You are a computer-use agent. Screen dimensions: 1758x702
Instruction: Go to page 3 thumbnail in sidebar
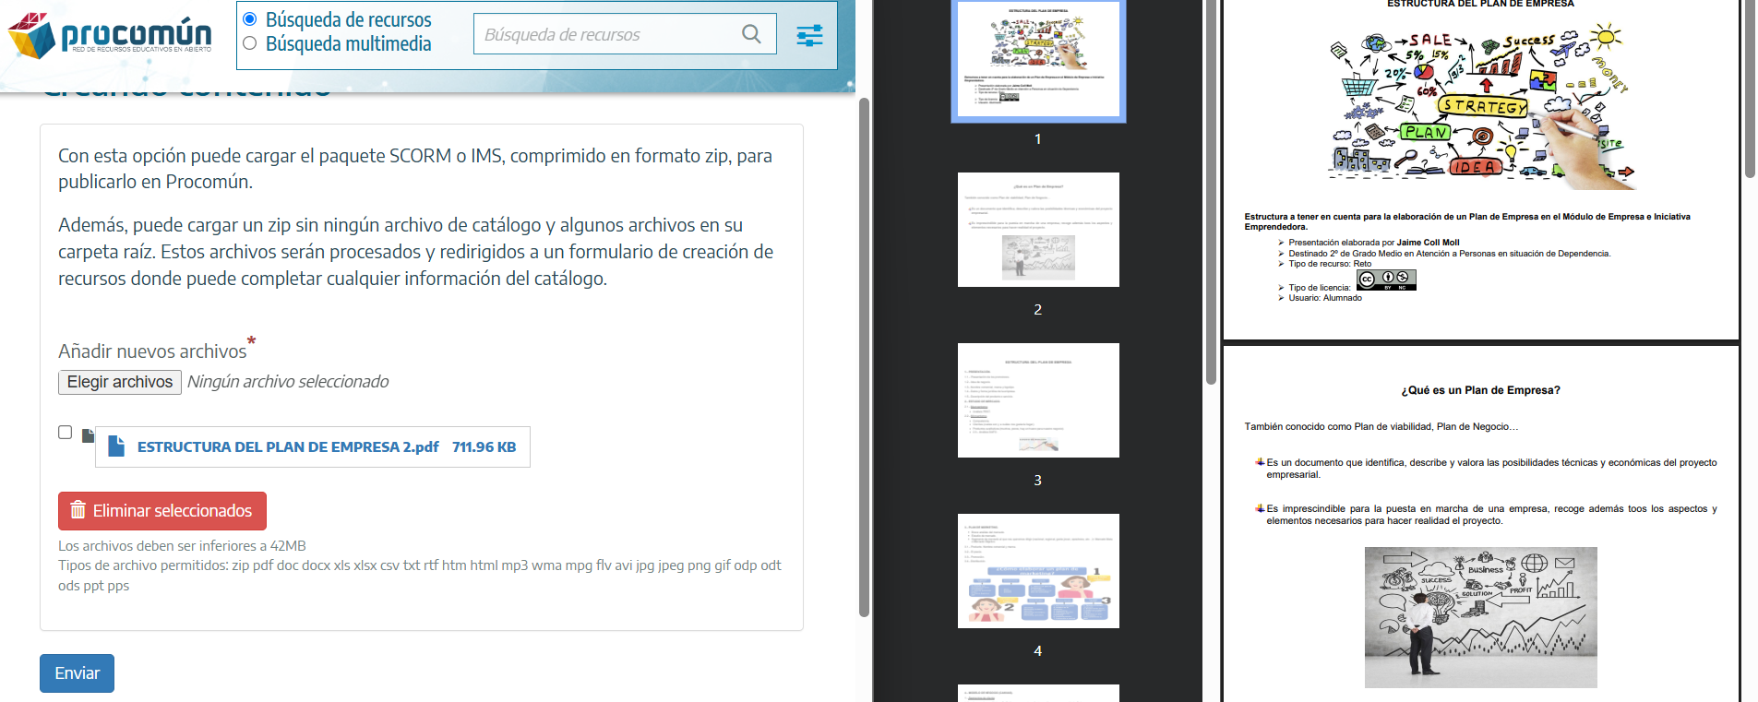point(1038,400)
